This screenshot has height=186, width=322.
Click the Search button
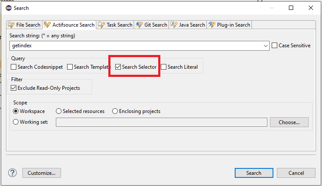click(254, 173)
